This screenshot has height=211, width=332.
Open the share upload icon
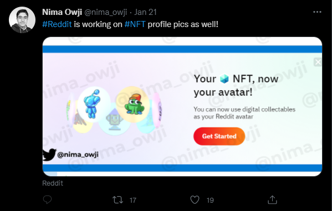(272, 199)
